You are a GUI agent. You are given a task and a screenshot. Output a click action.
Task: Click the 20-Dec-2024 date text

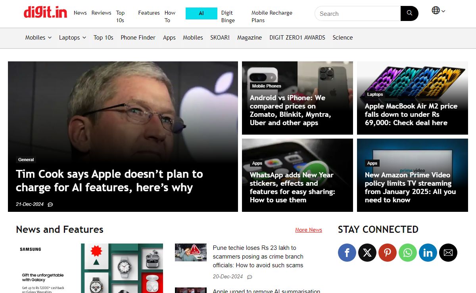pos(228,277)
